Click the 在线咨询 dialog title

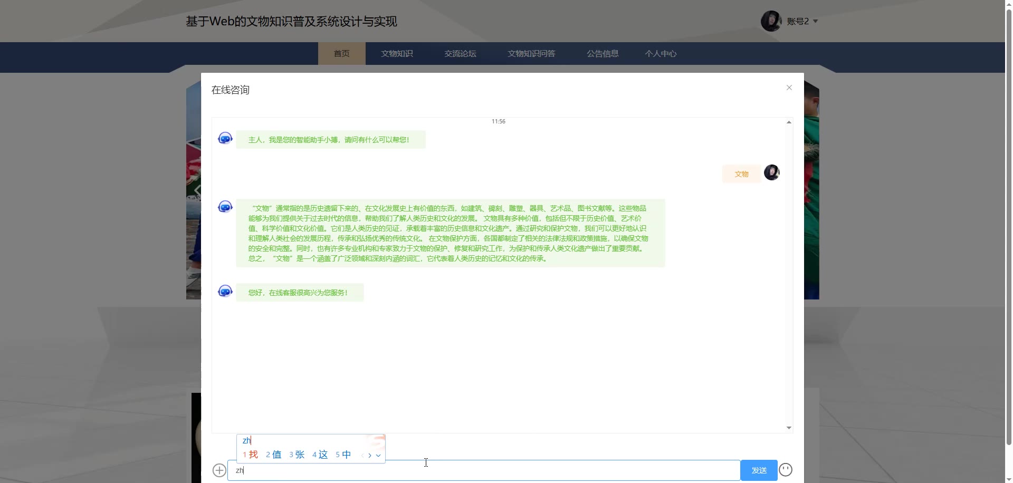[x=231, y=90]
